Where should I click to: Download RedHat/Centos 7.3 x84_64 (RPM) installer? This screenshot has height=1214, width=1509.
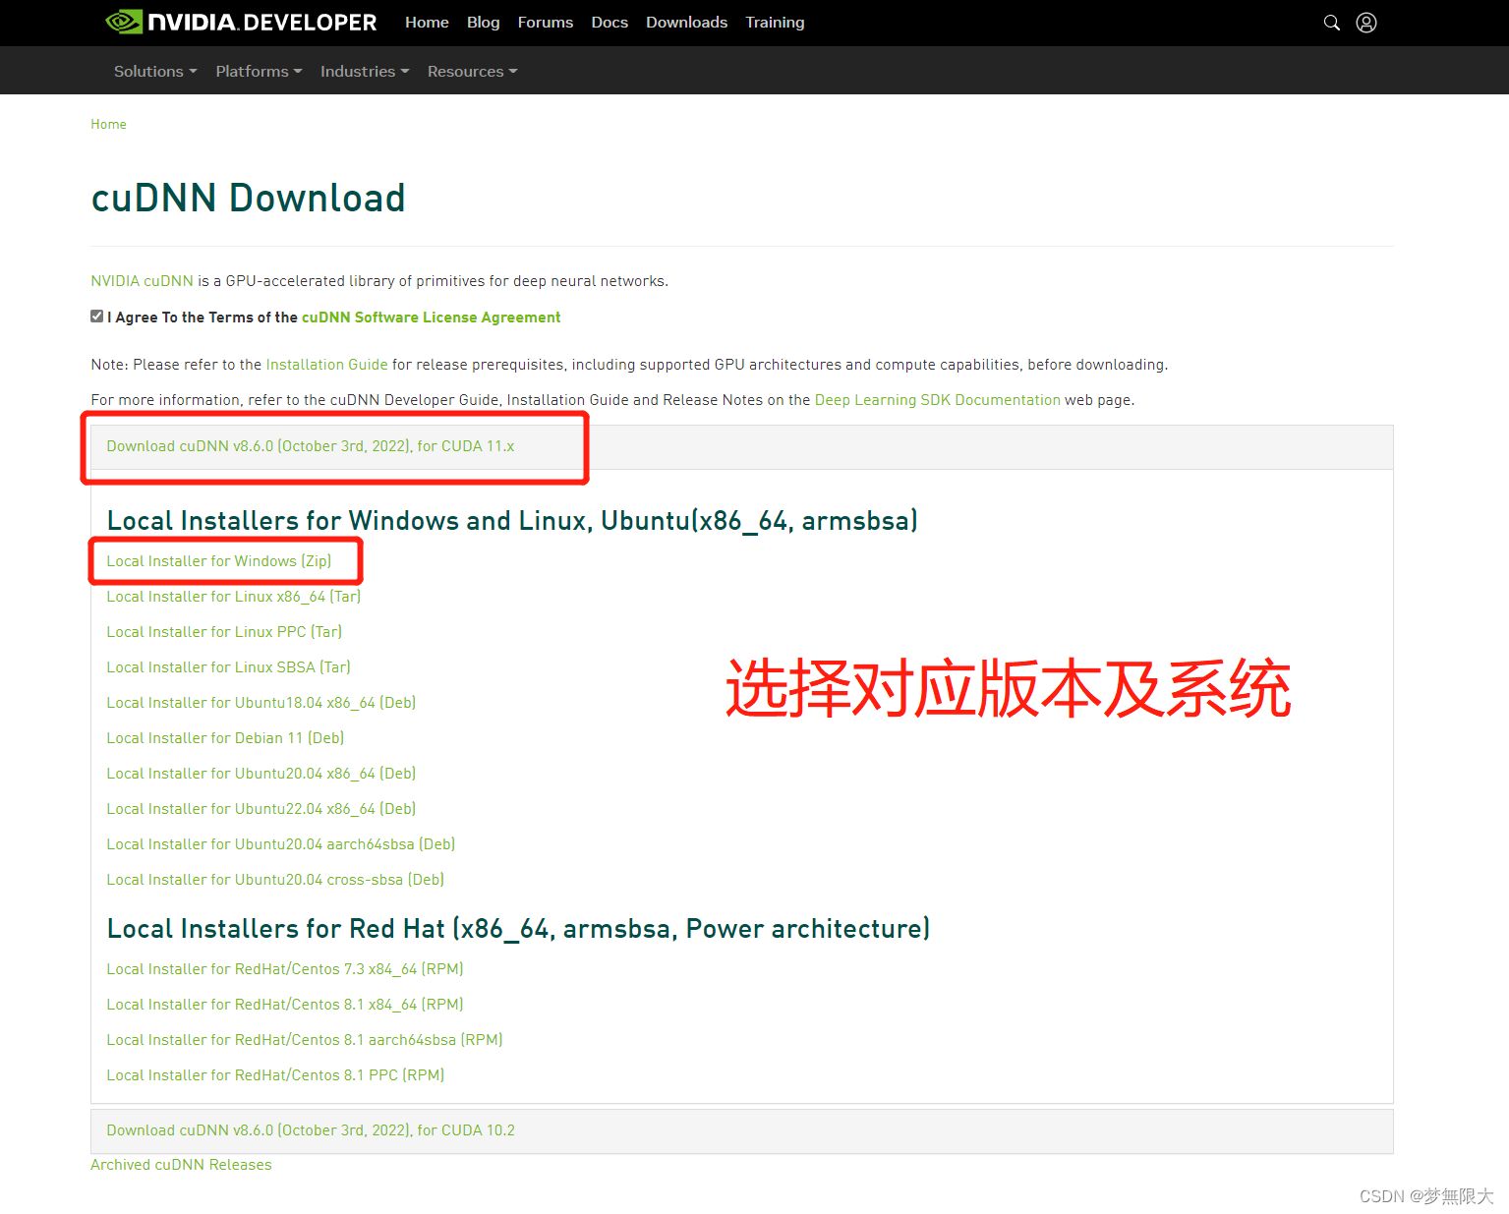point(285,969)
